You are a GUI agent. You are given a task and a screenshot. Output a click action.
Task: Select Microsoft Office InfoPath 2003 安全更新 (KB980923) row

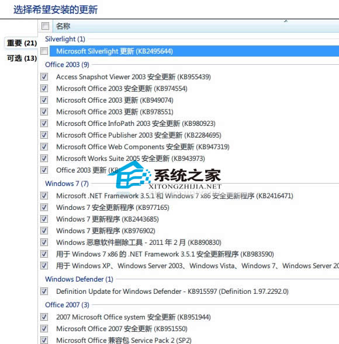coord(136,123)
